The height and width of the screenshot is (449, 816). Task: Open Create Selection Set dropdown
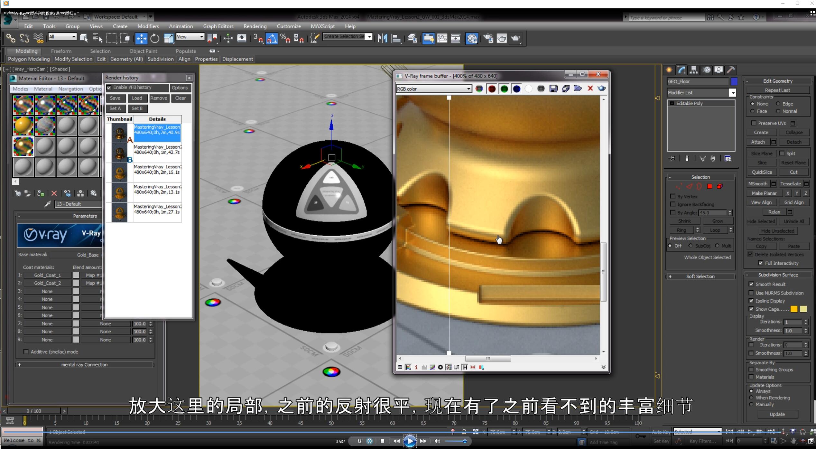348,37
